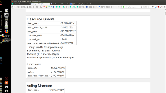Click the blue bookmark star
Image resolution: width=166 pixels, height=93 pixels.
click(155, 7)
